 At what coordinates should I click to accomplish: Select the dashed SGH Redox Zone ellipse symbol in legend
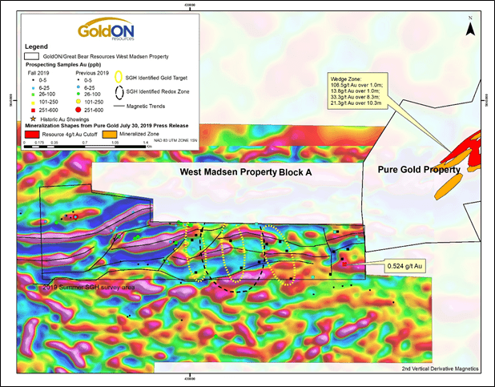coord(119,92)
